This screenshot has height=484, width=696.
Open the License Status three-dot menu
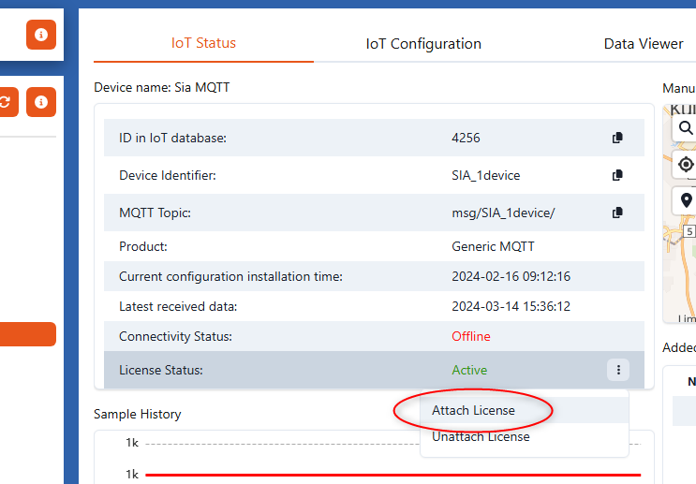pos(617,370)
